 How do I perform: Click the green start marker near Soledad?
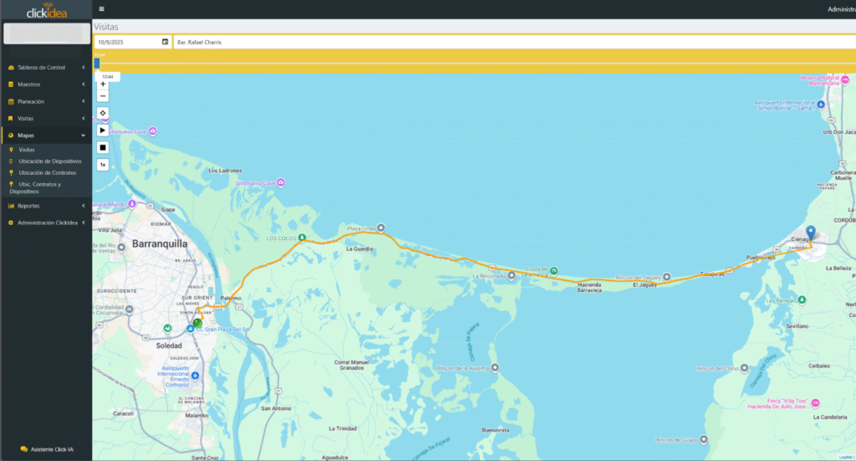196,322
